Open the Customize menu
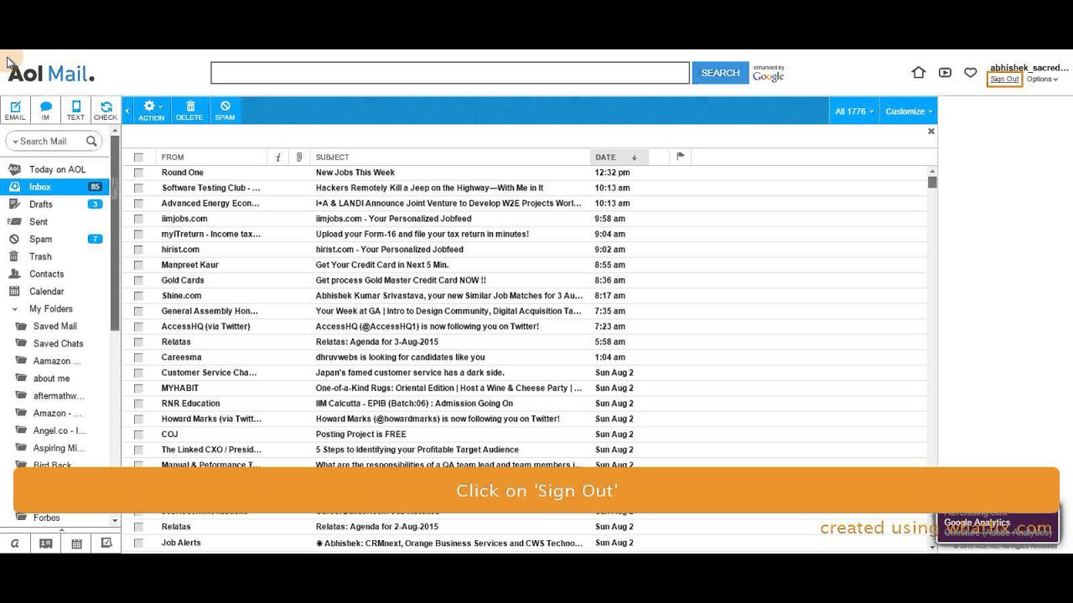 click(907, 111)
